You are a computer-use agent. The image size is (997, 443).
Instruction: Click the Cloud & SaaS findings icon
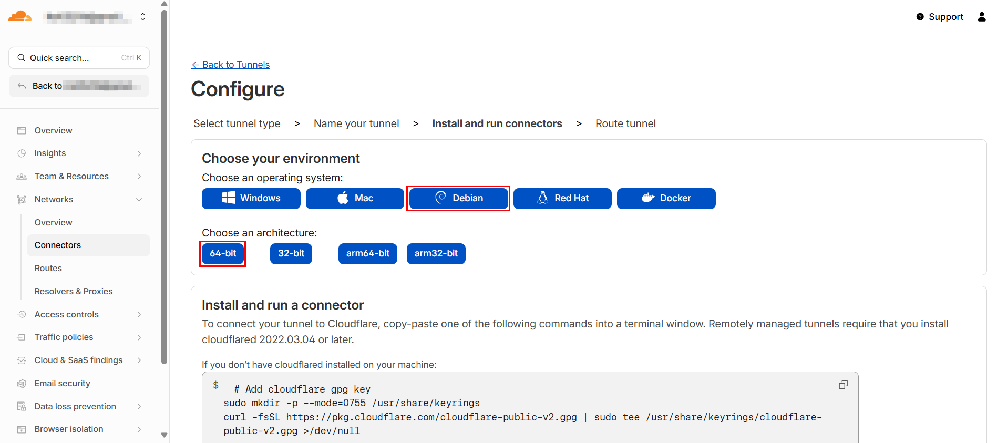(22, 360)
